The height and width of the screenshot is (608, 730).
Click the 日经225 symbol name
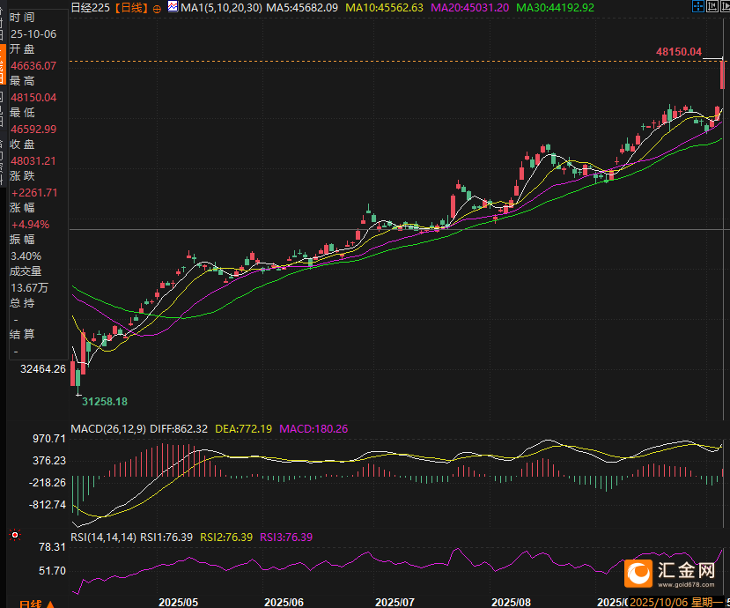point(92,8)
